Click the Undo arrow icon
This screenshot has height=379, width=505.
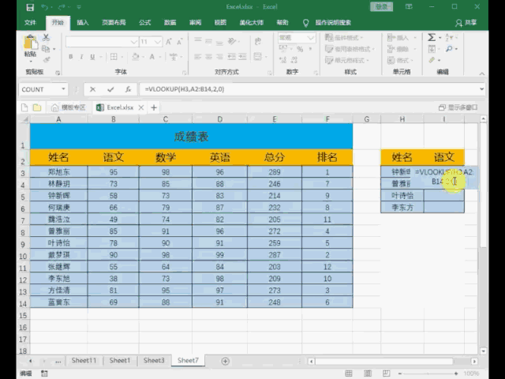tap(45, 7)
